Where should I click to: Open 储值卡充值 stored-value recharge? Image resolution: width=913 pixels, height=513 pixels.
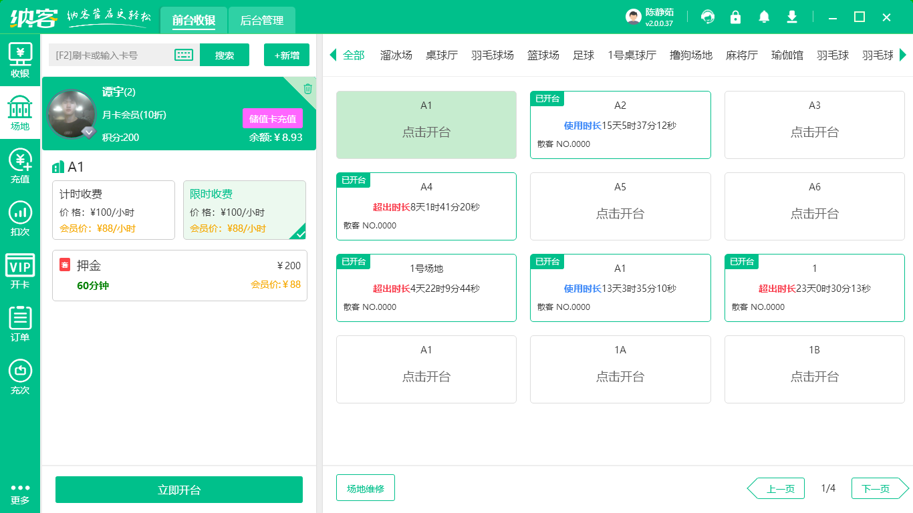pos(272,118)
